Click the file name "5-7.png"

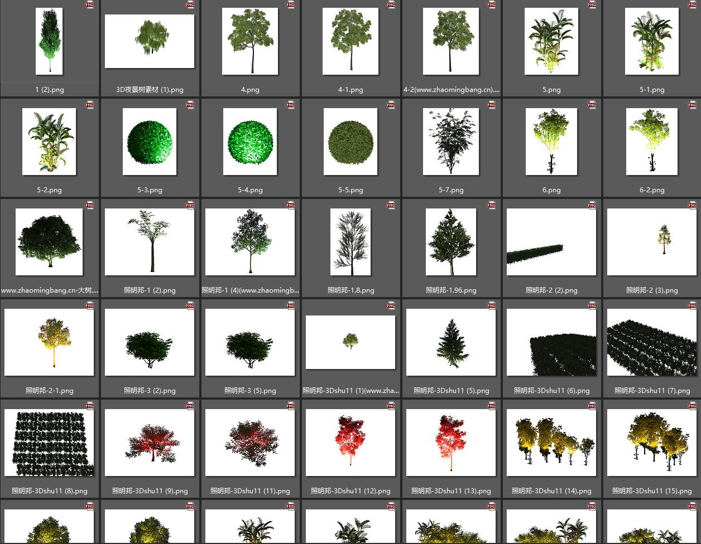pyautogui.click(x=451, y=190)
